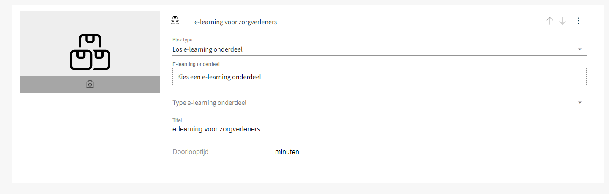Click the small boxes icon beside the block title
Image resolution: width=609 pixels, height=194 pixels.
pyautogui.click(x=175, y=20)
